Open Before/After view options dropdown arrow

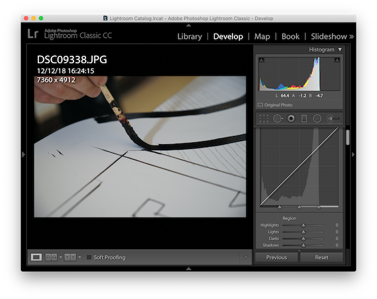pyautogui.click(x=80, y=257)
